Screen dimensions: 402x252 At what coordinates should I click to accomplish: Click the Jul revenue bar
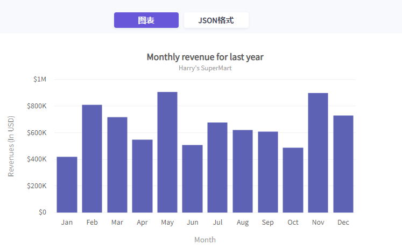tap(217, 167)
